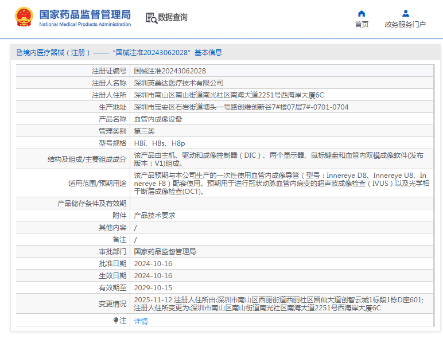Click the home house icon
Viewport: 443px width, 339px height.
(x=362, y=13)
